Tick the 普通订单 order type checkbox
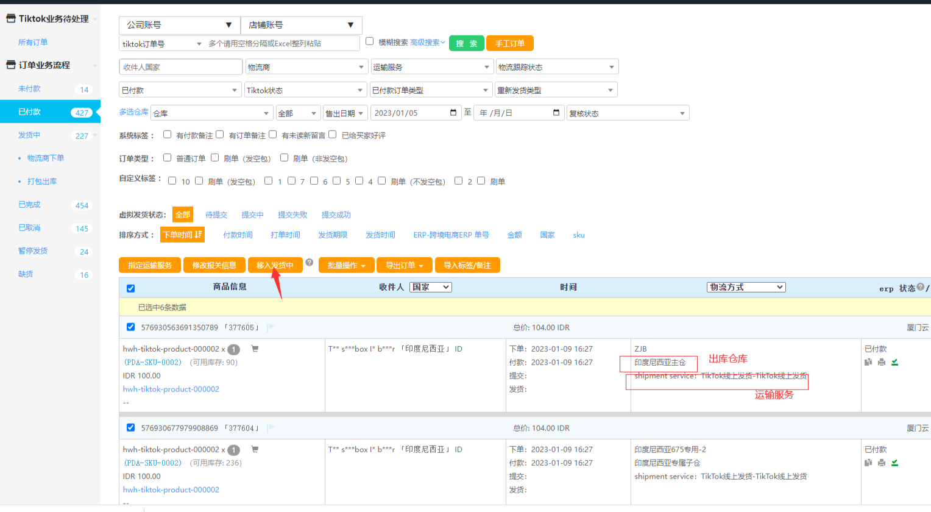 coord(167,157)
